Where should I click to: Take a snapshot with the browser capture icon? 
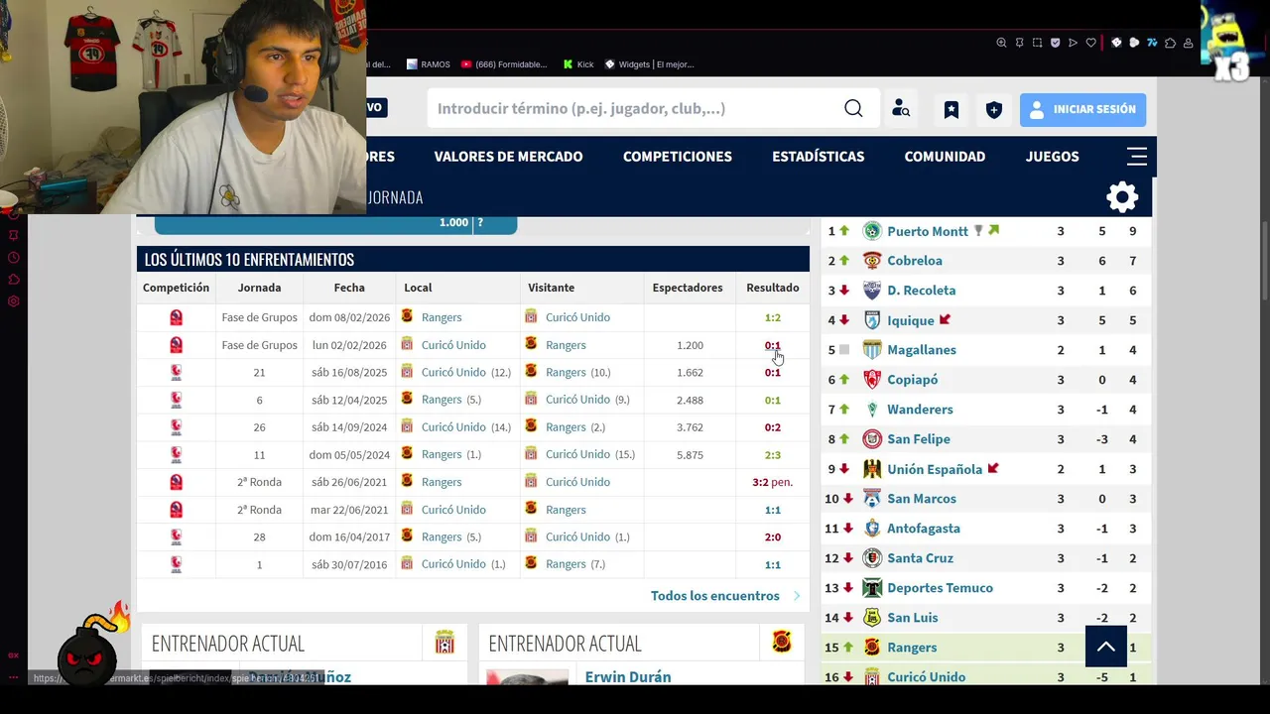click(x=1037, y=43)
